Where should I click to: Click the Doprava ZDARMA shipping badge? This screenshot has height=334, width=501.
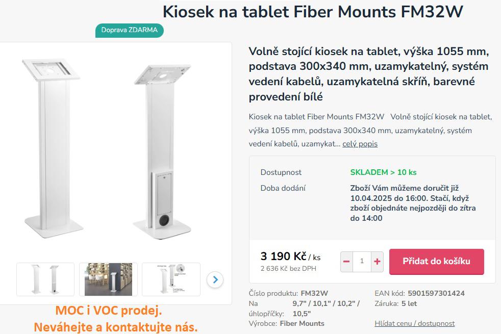(x=128, y=31)
